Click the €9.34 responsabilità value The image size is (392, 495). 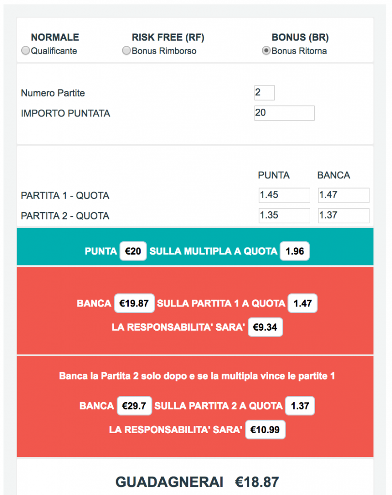[265, 327]
